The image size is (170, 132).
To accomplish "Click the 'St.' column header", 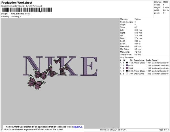I will point(131,60).
